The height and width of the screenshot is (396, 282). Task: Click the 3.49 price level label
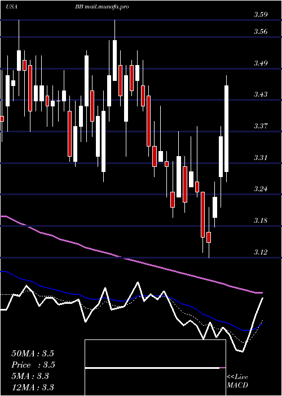261,63
